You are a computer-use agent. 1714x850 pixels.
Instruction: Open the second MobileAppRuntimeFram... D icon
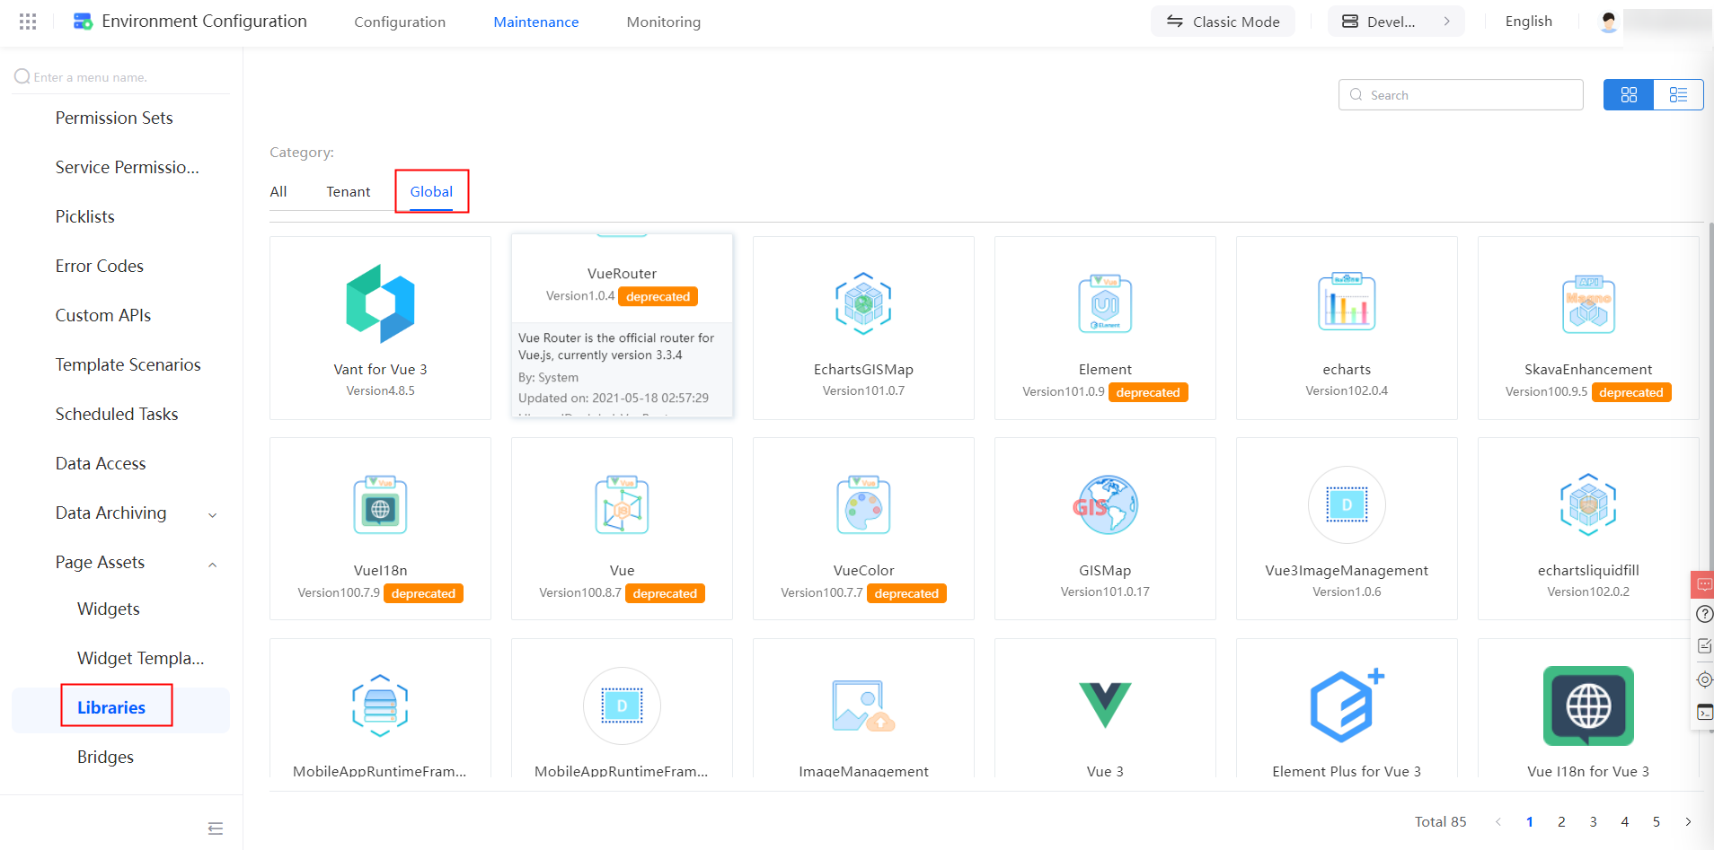622,705
